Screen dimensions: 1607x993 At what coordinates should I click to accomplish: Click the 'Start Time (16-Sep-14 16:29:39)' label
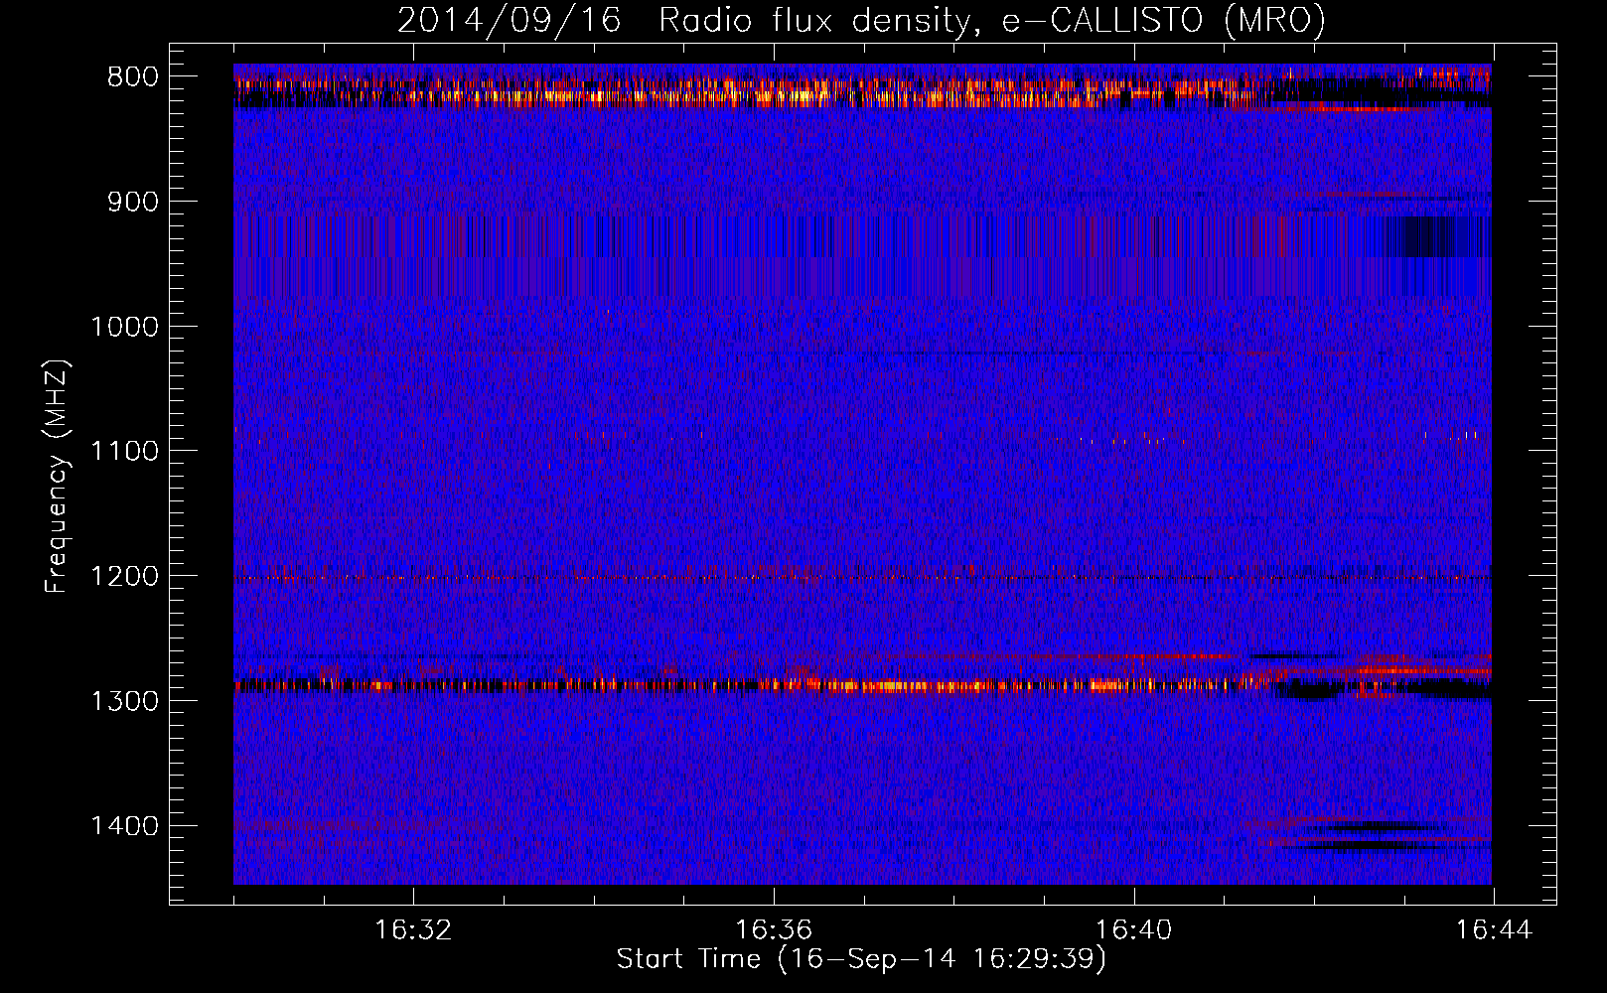[x=861, y=959]
